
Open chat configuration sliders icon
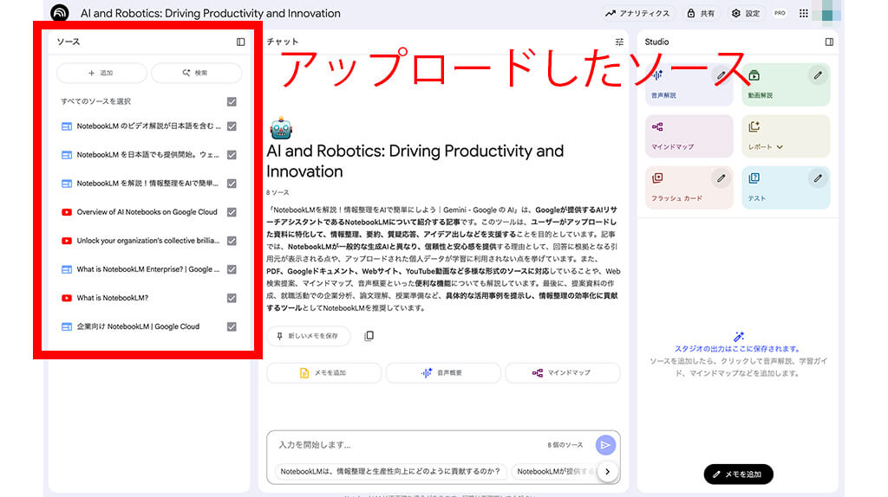click(x=619, y=42)
